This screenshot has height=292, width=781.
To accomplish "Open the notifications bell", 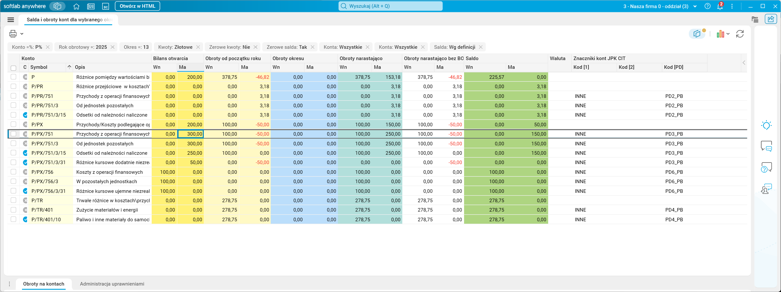I will (720, 6).
